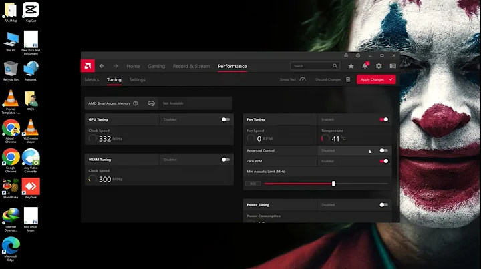Open favorites with the star icon
This screenshot has width=481, height=269.
(x=351, y=66)
